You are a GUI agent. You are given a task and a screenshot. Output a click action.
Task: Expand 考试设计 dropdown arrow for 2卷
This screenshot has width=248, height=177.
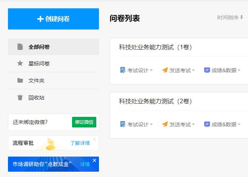click(151, 124)
